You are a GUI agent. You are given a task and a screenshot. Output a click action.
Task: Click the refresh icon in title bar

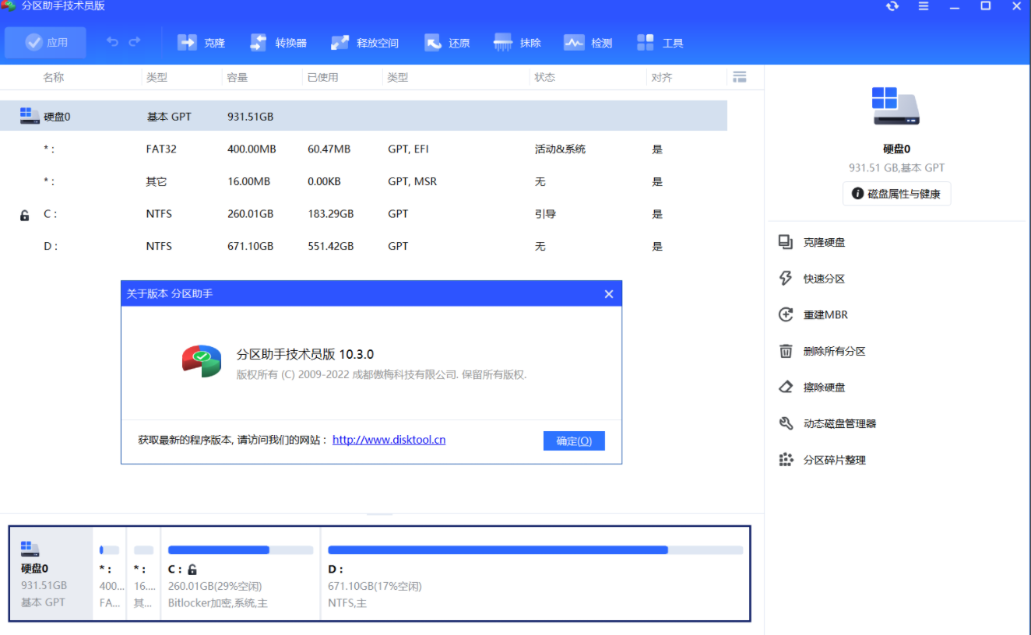pos(892,6)
